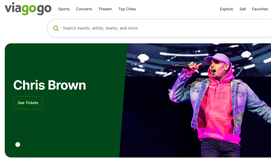271x158 pixels.
Task: Focus the search events input field
Action: 132,28
